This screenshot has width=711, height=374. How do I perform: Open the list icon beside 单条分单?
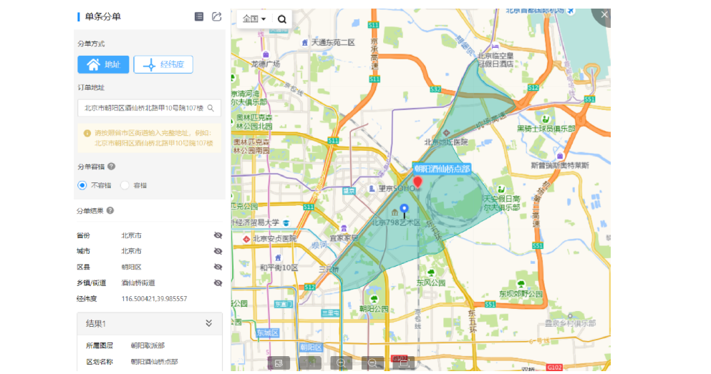199,16
